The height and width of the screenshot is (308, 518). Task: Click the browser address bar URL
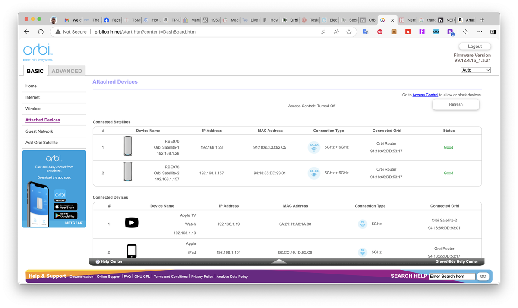click(145, 32)
